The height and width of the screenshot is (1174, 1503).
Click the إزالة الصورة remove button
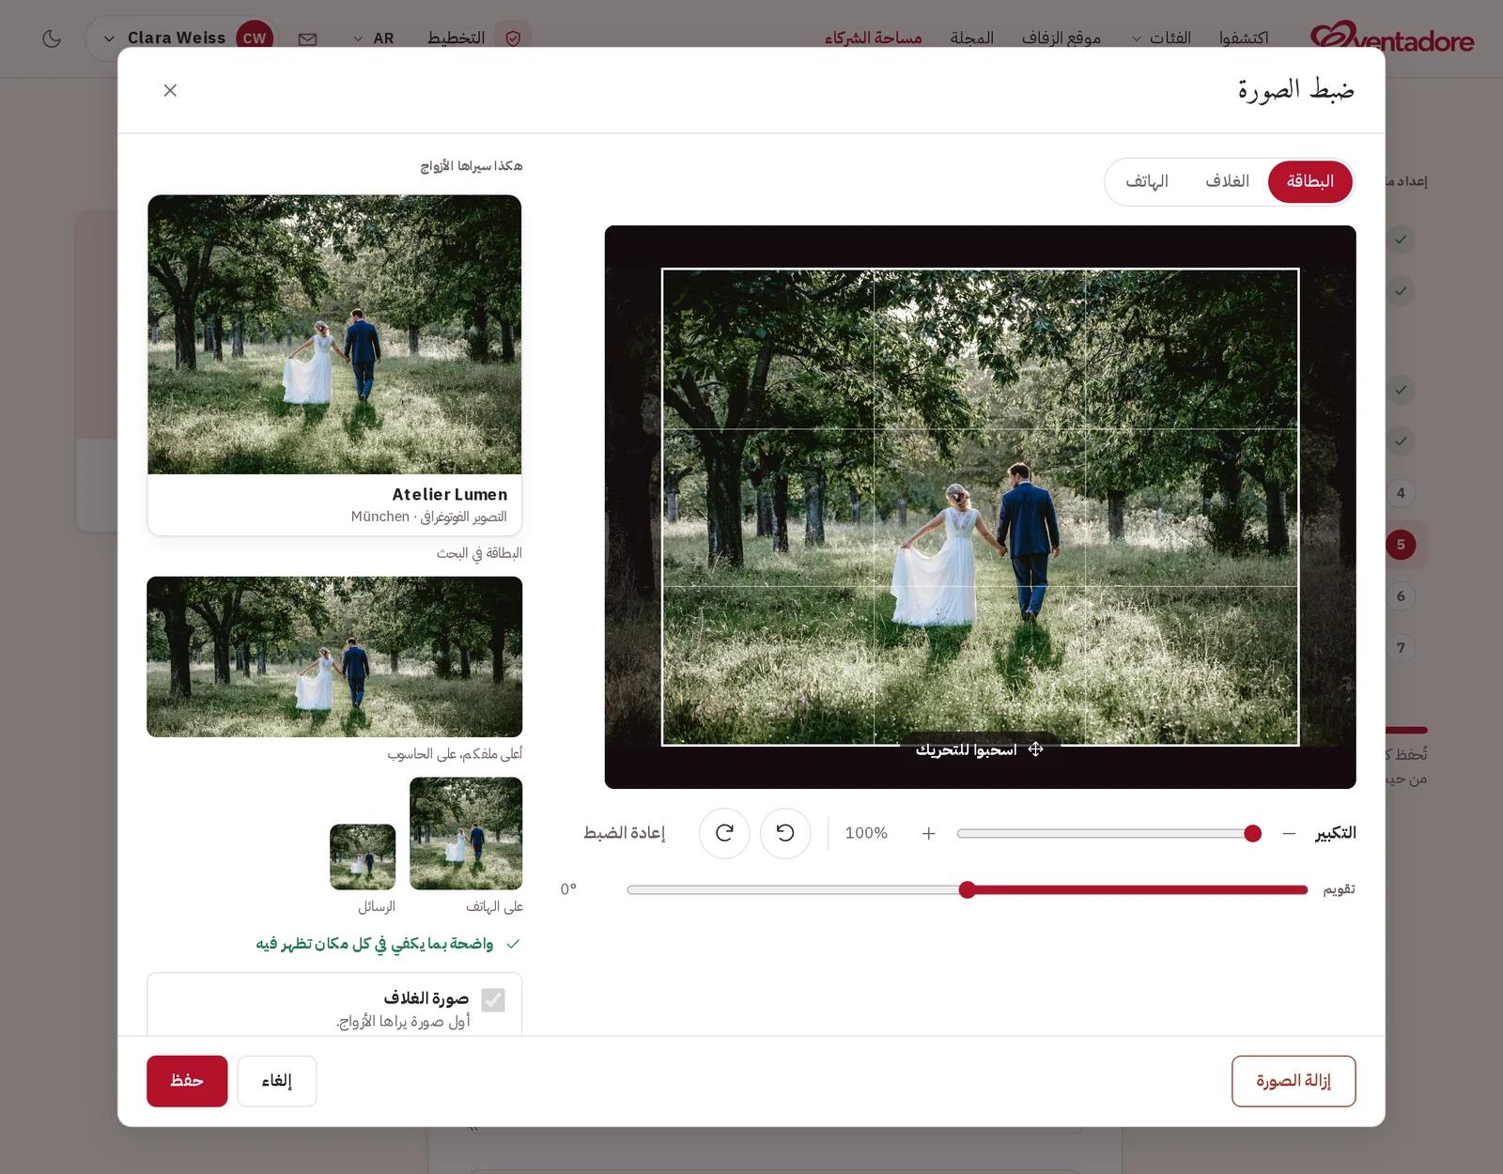1294,1081
